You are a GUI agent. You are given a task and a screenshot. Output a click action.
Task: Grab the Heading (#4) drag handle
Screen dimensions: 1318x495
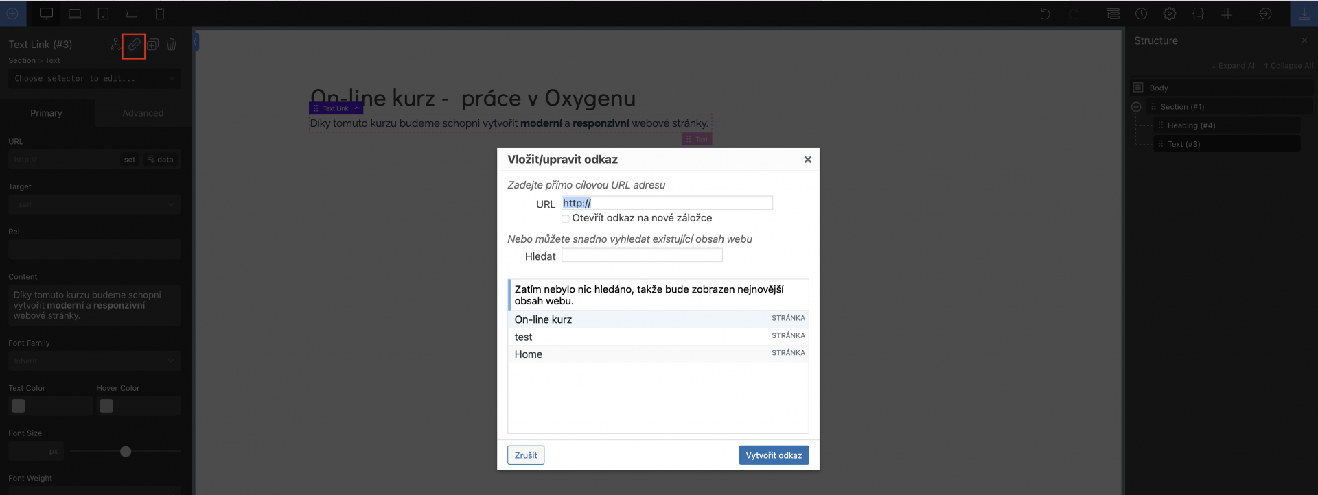pos(1161,125)
